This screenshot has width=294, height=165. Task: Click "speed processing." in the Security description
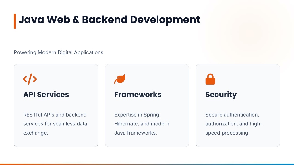(x=227, y=133)
